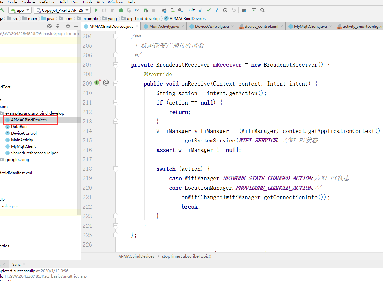Select google.zxing package in tree
383x281 pixels.
tap(17, 159)
